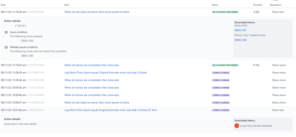Open close epic rule link logged at 11:05:44
Image resolution: width=296 pixels, height=137 pixels.
click(x=92, y=80)
